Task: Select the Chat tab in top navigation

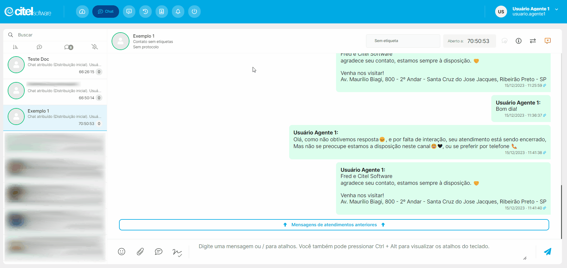Action: pos(106,12)
